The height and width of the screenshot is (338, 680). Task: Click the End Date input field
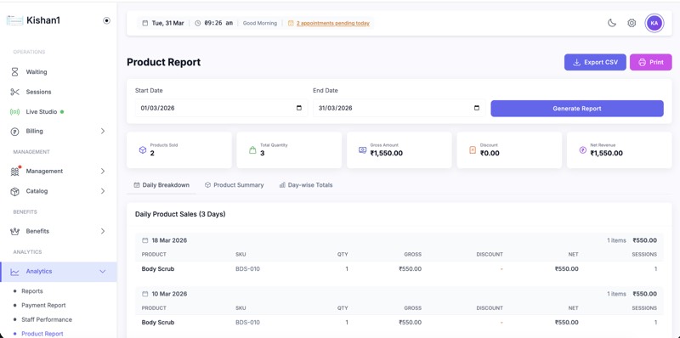coord(399,108)
